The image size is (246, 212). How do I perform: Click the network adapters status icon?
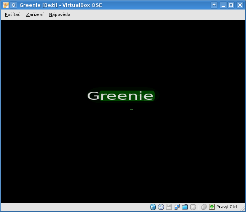tap(177, 207)
